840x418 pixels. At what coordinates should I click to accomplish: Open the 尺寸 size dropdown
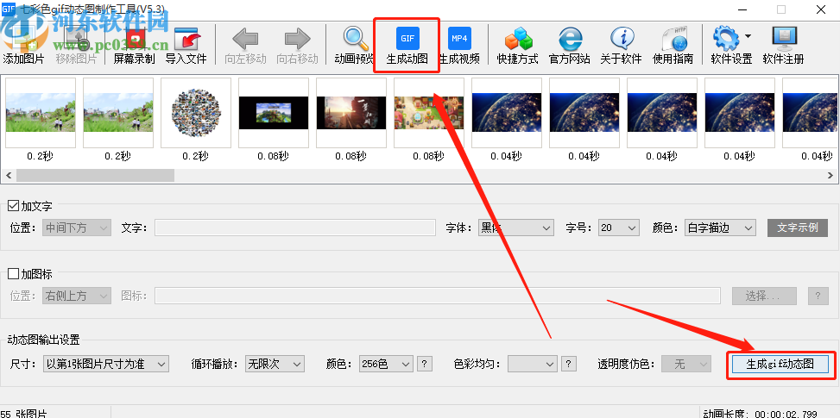105,364
